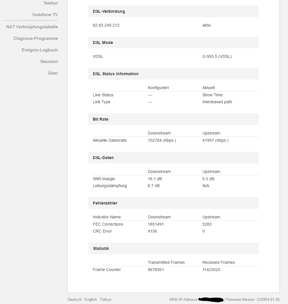Click the DSL-Verbindung section header
This screenshot has width=288, height=304.
coord(173,11)
